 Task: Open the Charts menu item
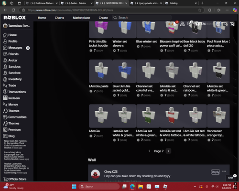click(x=59, y=18)
